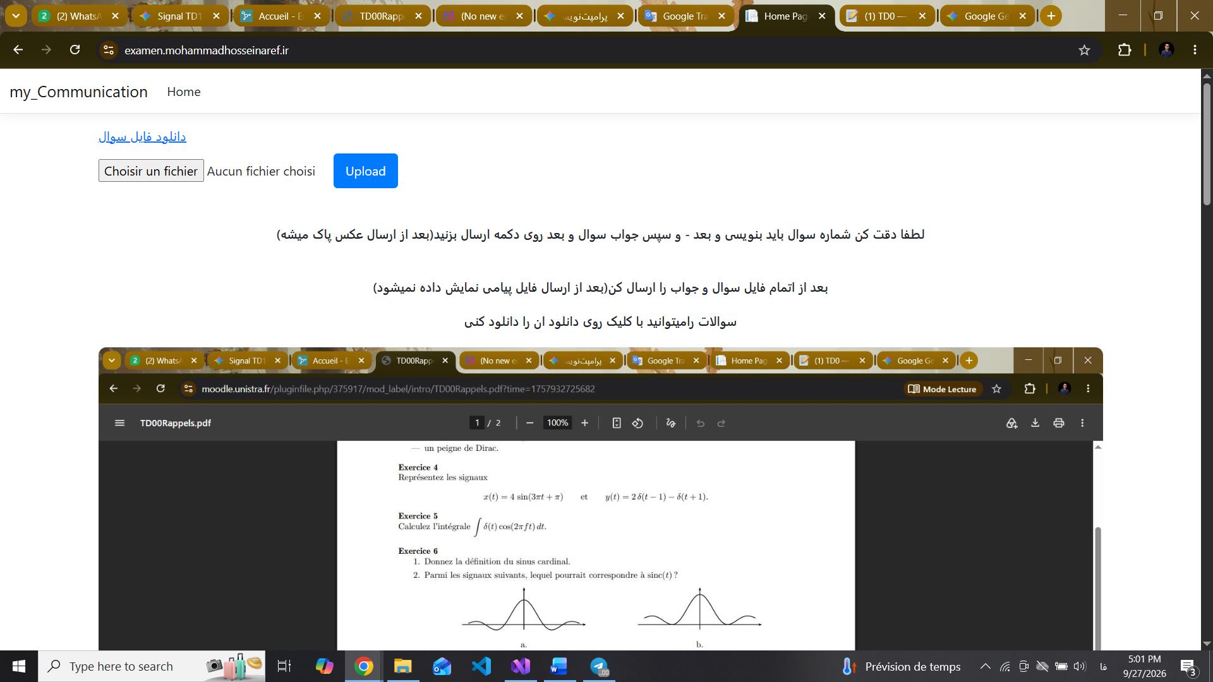Open site information icon in address bar
The width and height of the screenshot is (1213, 682).
point(109,50)
